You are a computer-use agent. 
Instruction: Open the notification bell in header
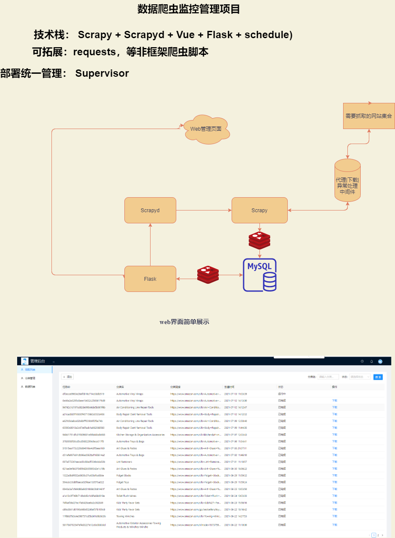(x=371, y=361)
